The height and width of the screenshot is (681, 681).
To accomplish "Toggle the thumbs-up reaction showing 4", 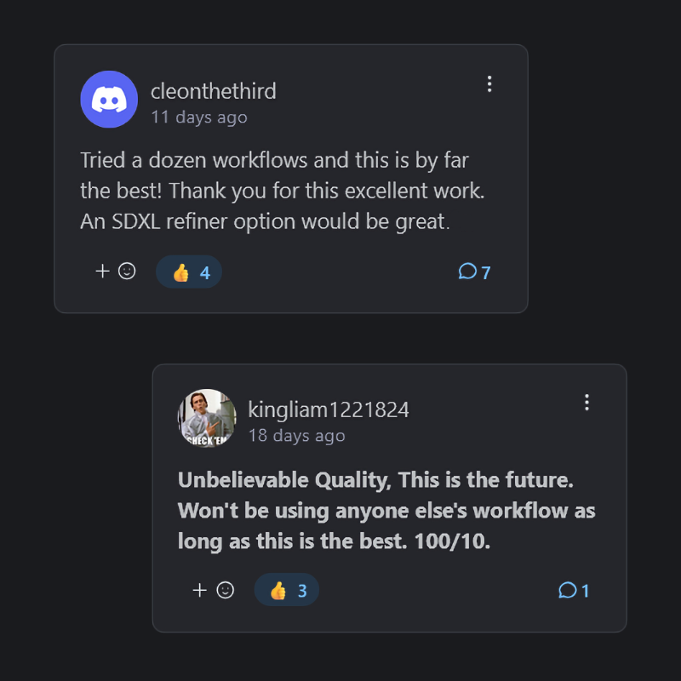I will (x=189, y=272).
